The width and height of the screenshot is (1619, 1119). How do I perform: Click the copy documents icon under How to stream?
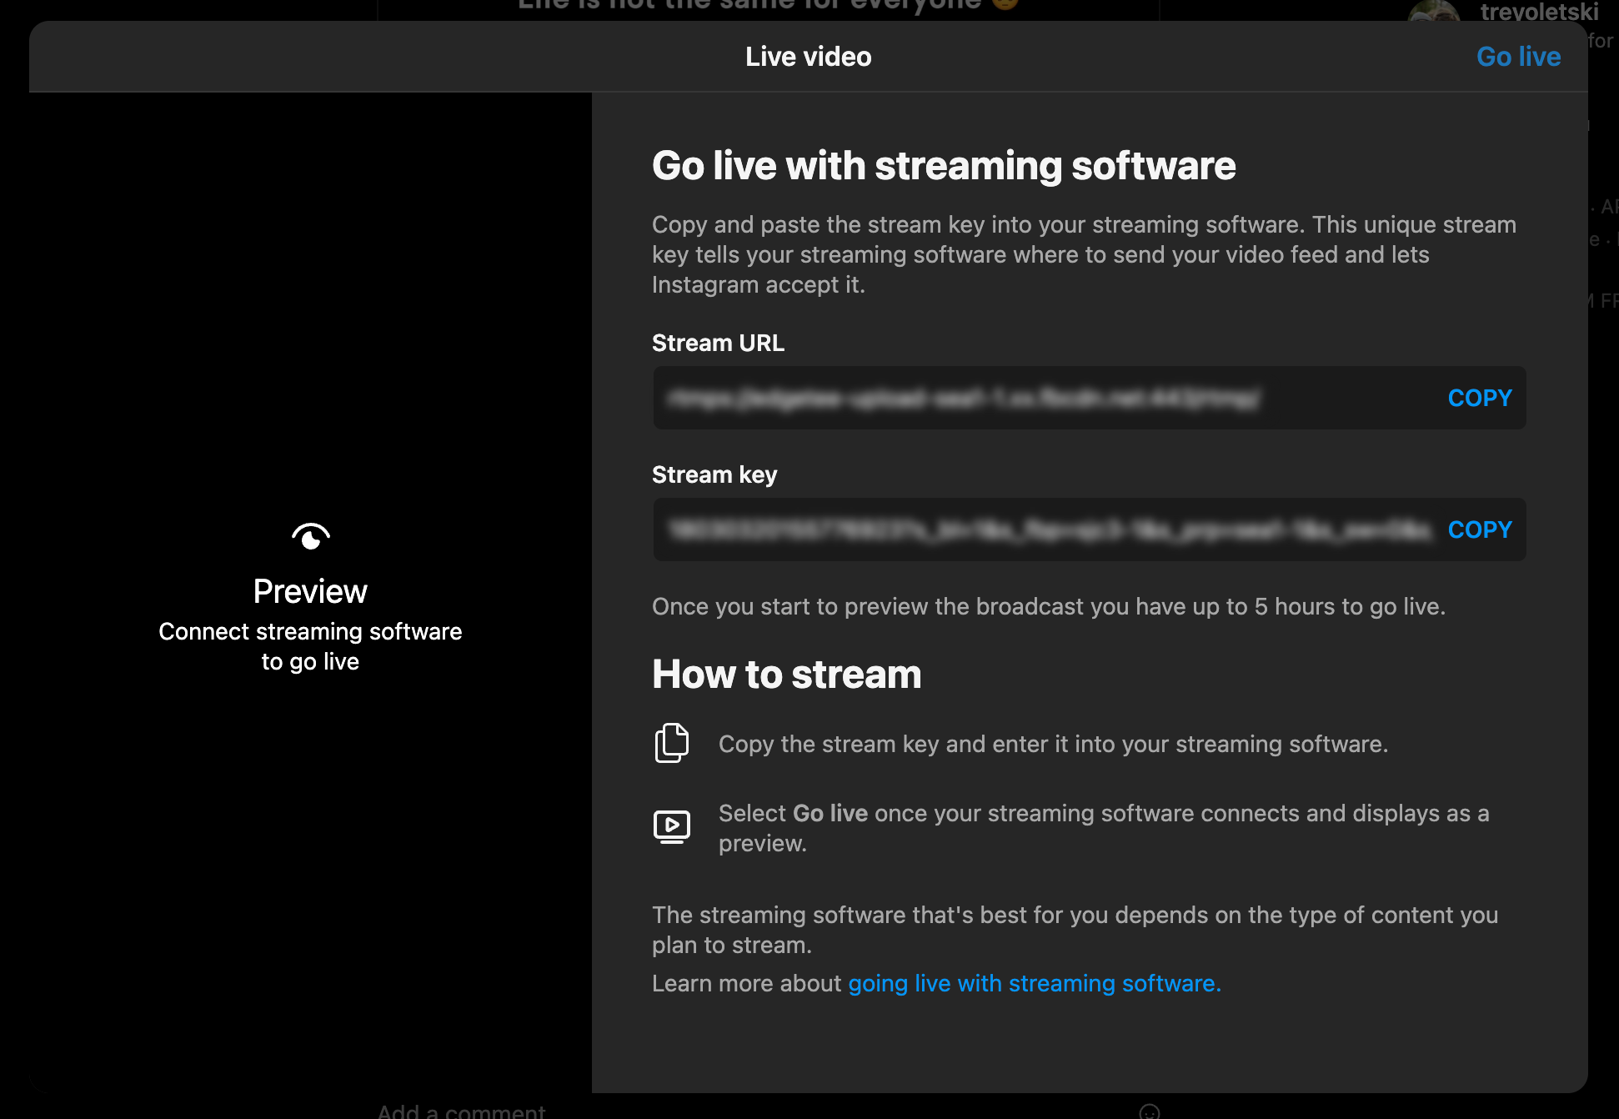(672, 743)
